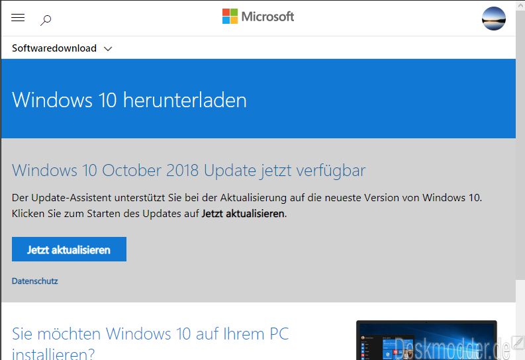The width and height of the screenshot is (525, 360).
Task: Click the search magnifier icon
Action: point(46,20)
